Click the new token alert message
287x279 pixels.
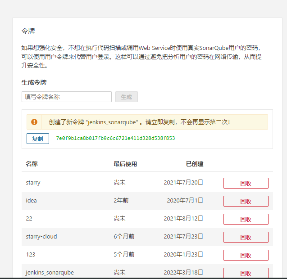pos(139,122)
